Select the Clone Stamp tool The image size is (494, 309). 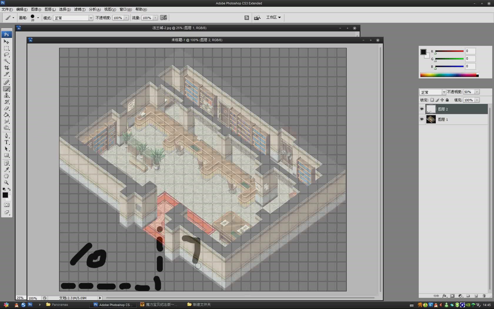tap(6, 95)
